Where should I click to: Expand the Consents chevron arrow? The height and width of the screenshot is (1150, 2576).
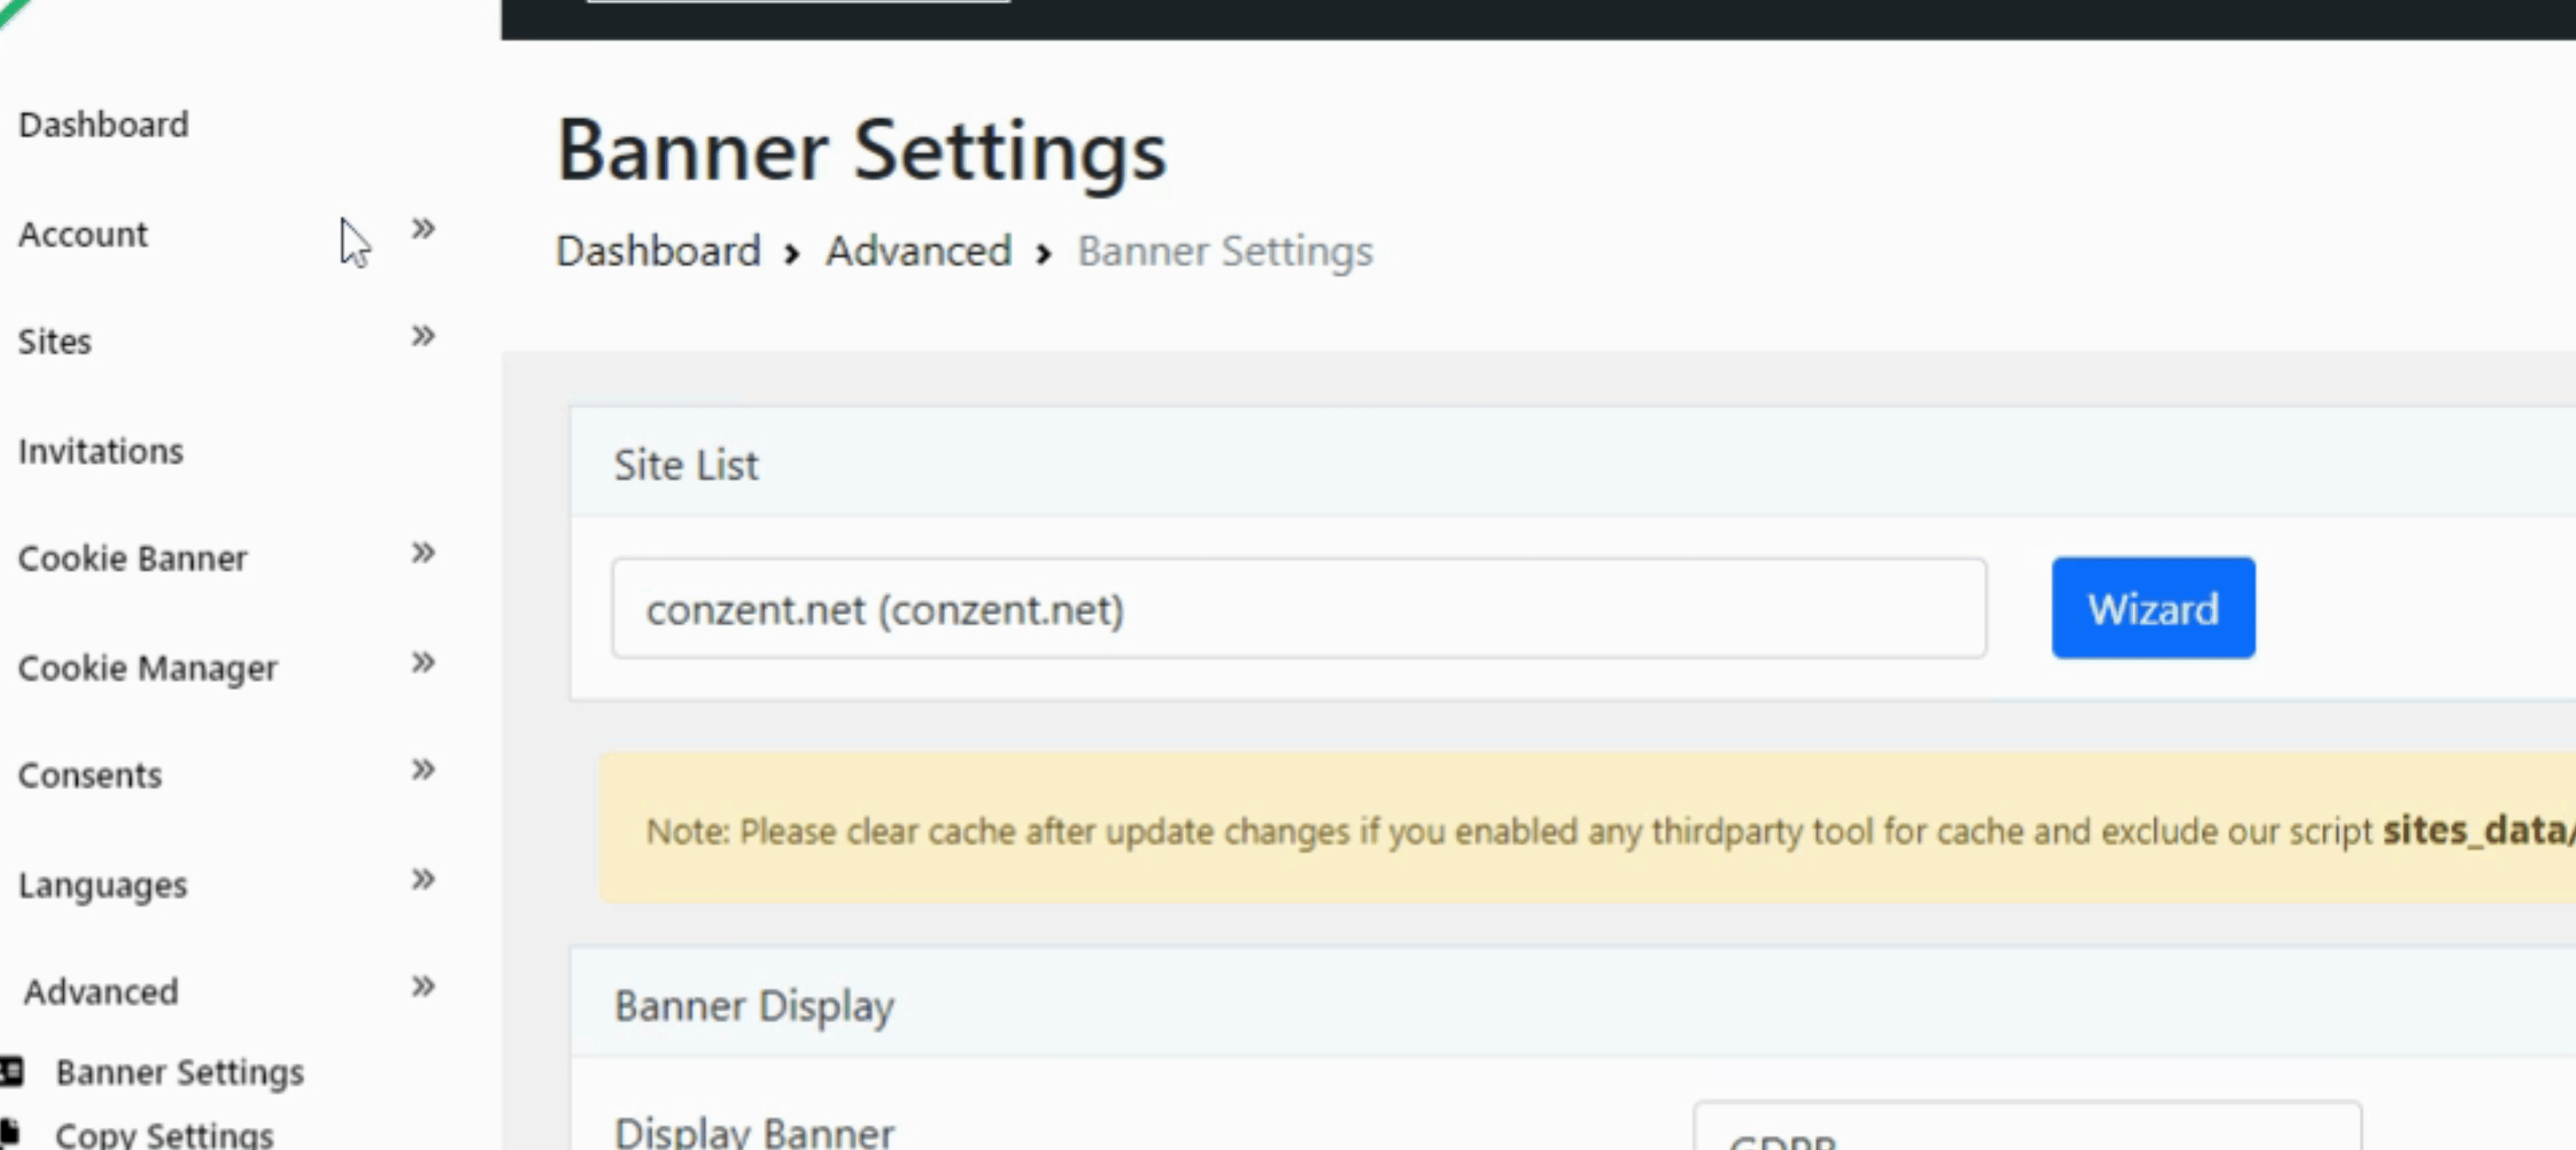point(423,769)
